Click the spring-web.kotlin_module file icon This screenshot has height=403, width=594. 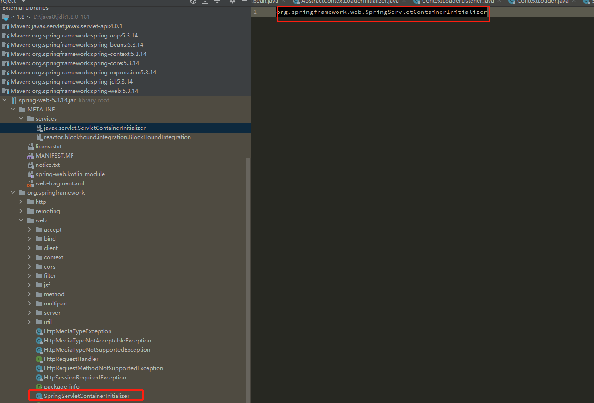coord(31,174)
